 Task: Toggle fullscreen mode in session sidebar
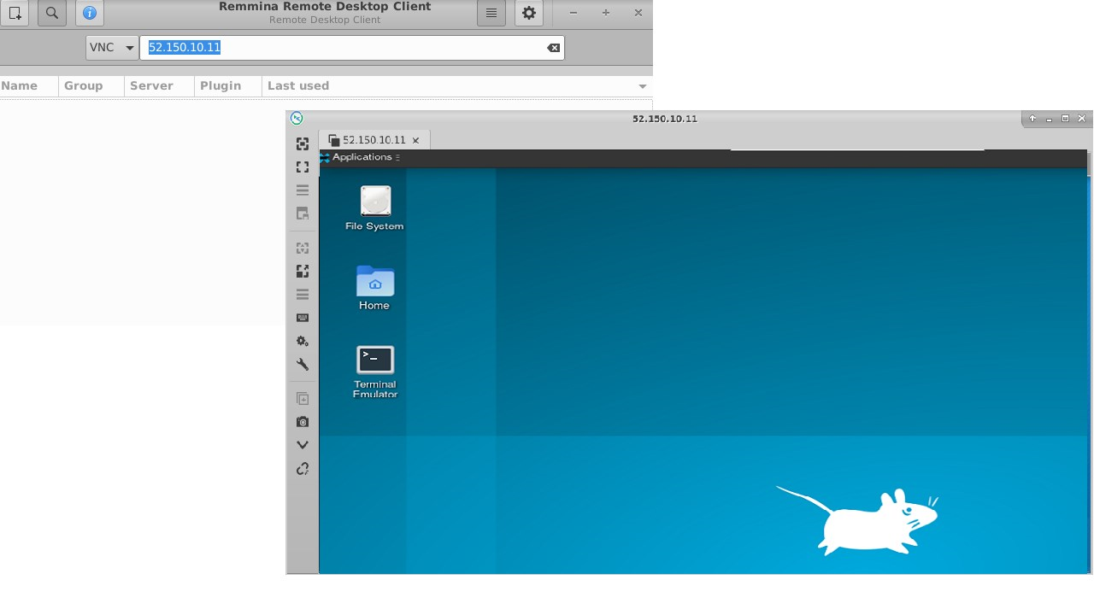click(303, 167)
